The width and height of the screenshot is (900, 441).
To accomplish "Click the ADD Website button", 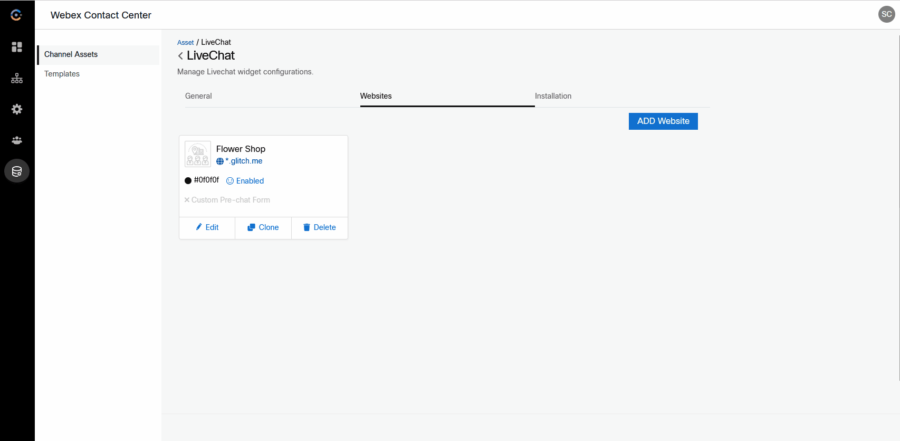I will click(663, 121).
